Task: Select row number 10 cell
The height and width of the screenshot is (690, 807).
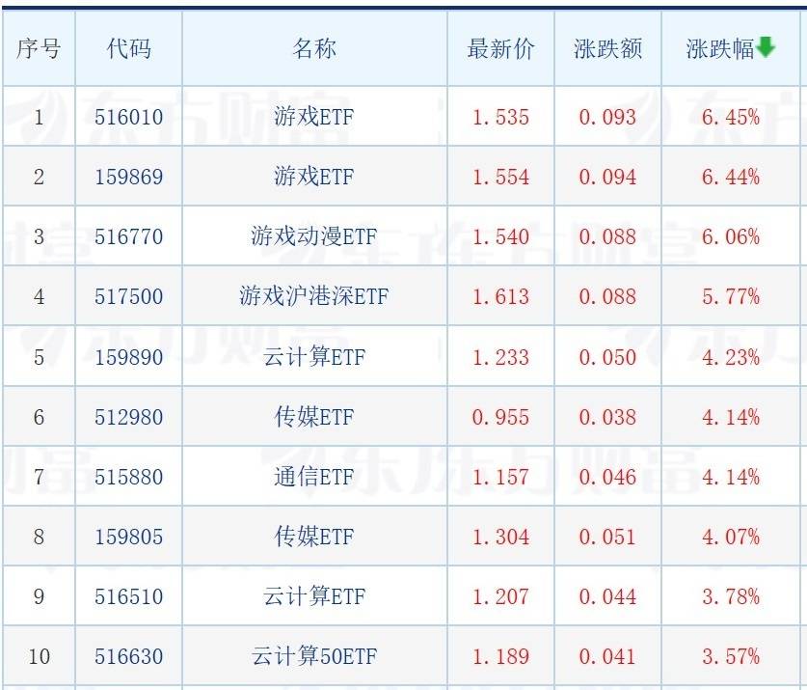Action: [40, 656]
